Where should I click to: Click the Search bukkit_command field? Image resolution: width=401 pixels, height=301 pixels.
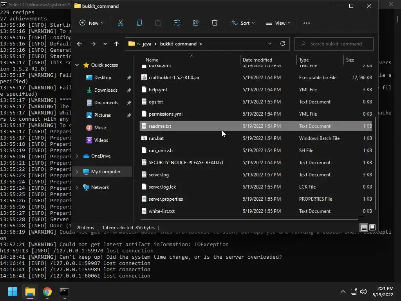pyautogui.click(x=334, y=44)
